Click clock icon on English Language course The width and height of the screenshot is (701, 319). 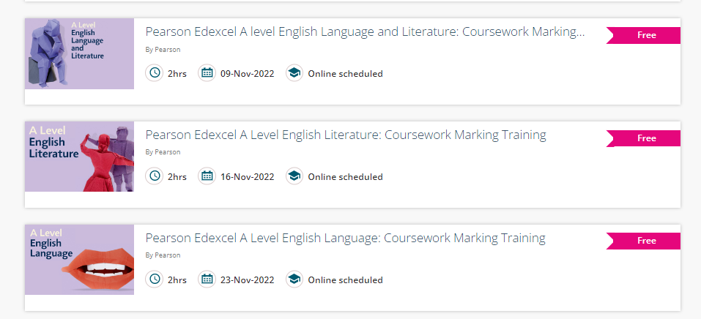(154, 279)
